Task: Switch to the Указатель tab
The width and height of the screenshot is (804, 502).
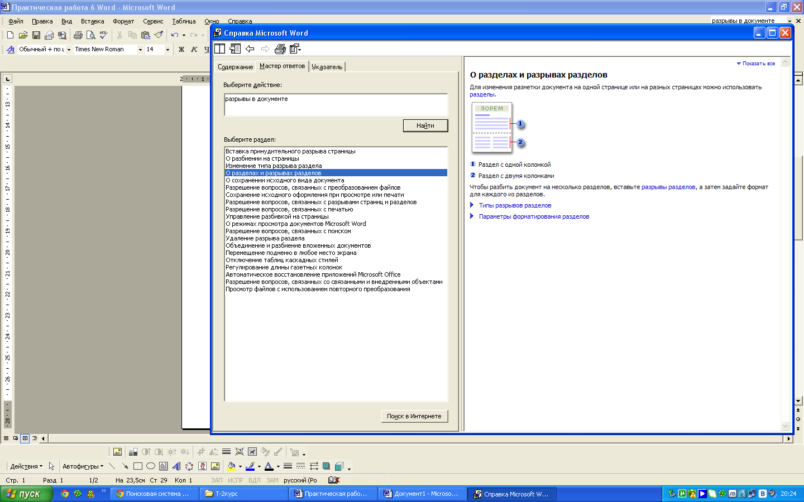Action: (x=327, y=67)
